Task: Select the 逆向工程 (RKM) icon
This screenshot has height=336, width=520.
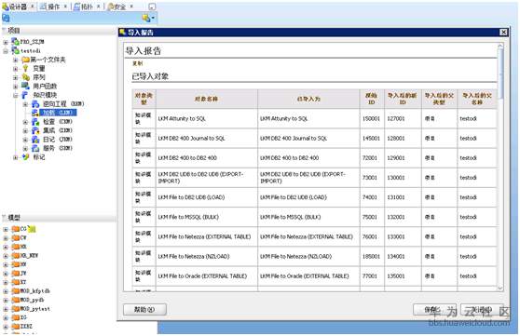Action: 35,104
